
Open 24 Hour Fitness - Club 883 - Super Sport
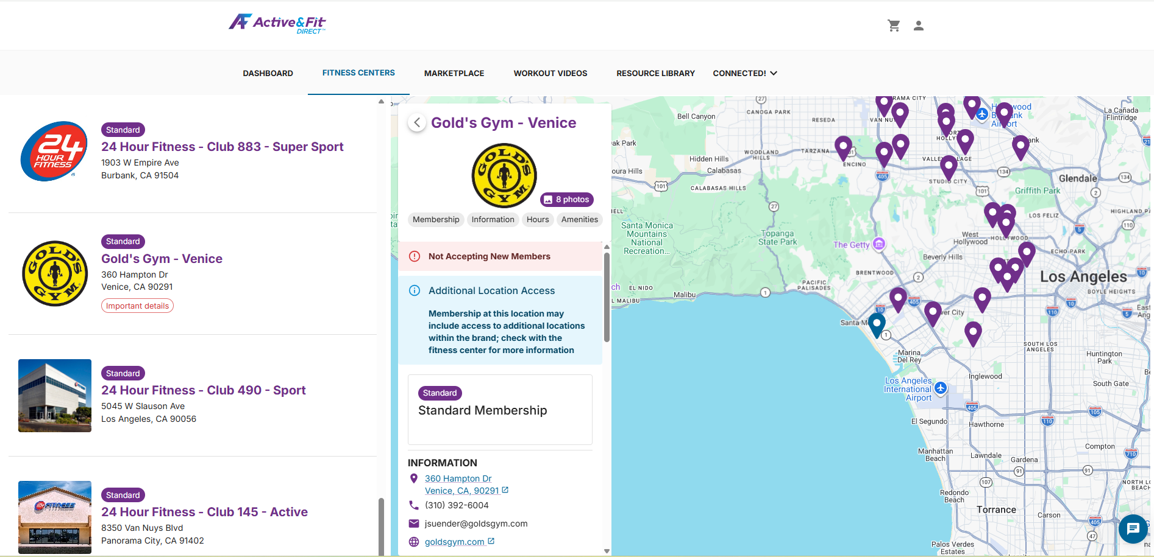click(x=222, y=147)
